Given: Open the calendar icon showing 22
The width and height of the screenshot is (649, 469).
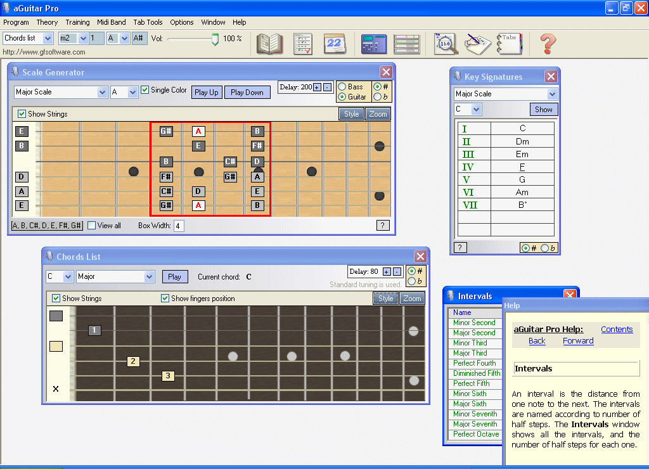Looking at the screenshot, I should pos(335,44).
